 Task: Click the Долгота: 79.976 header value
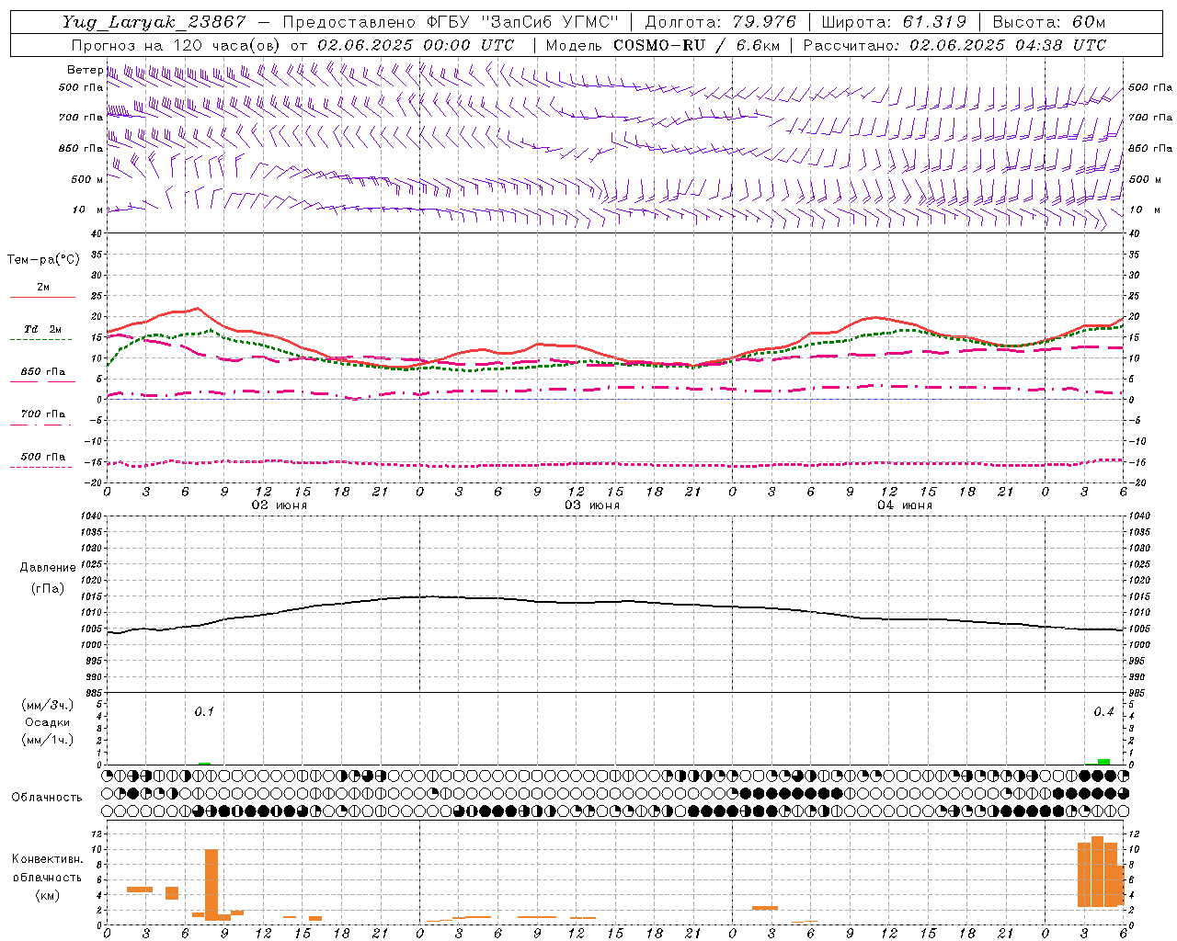(x=721, y=22)
